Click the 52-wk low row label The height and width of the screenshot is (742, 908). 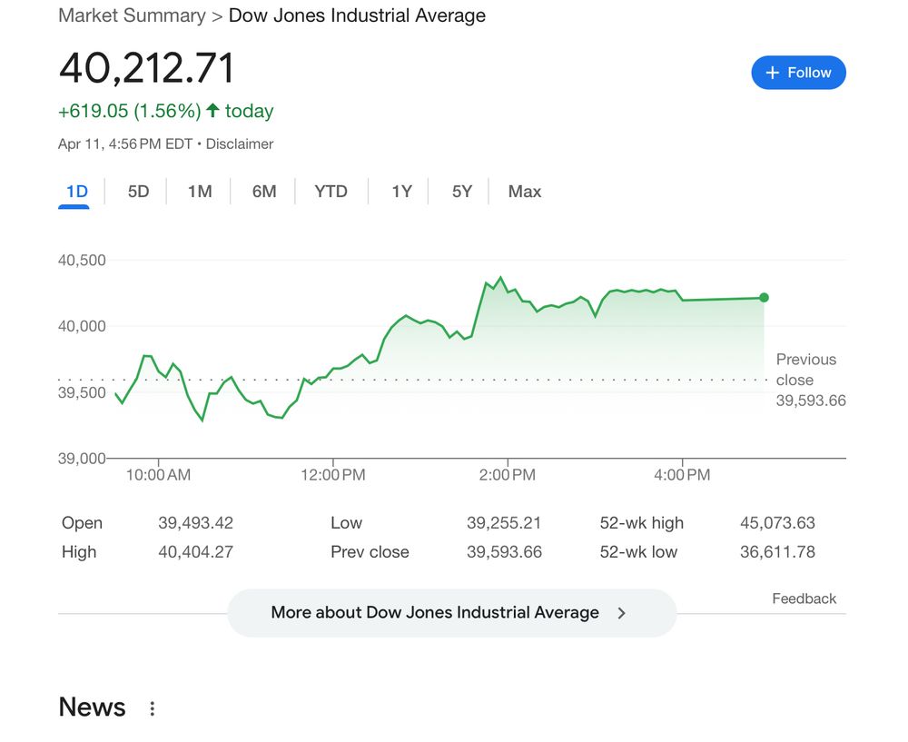638,552
